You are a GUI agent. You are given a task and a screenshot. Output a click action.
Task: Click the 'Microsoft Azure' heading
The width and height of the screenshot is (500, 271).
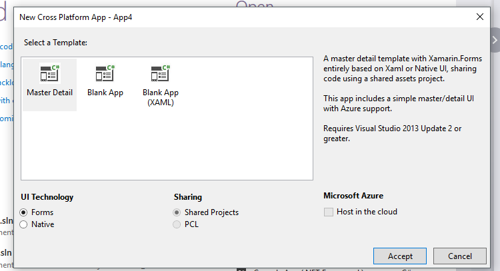tap(353, 196)
